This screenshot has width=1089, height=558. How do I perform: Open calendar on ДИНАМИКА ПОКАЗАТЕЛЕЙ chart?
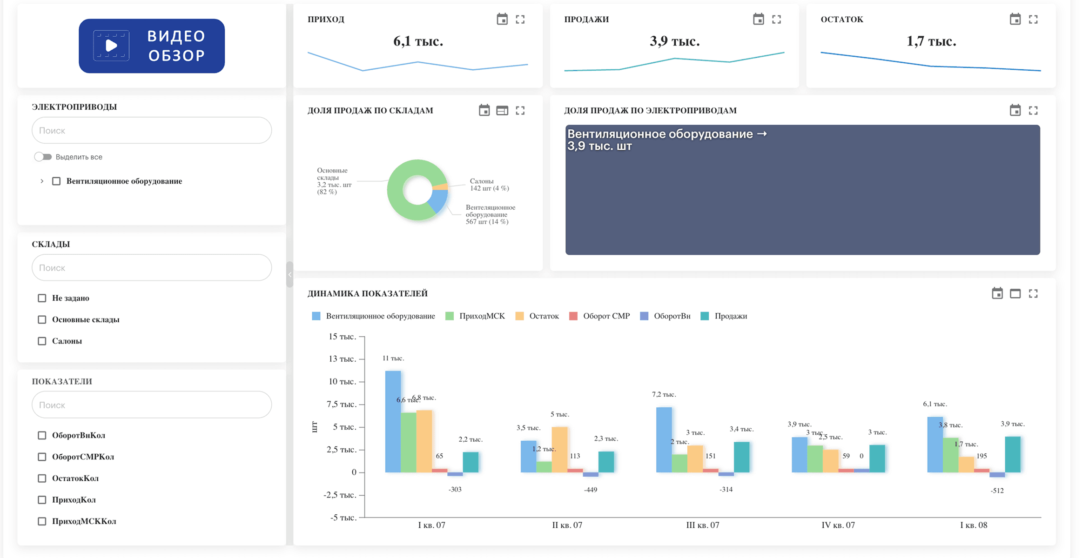tap(997, 293)
